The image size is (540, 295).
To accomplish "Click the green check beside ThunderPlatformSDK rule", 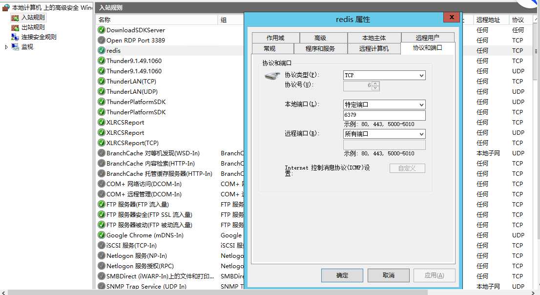I will click(101, 102).
